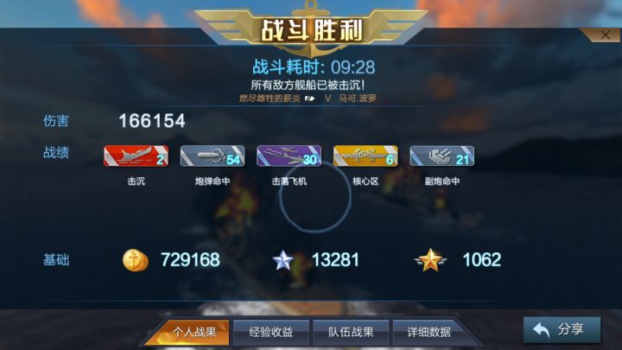Click the player name 燃尽雌性的薪炎
Viewport: 622px width, 350px height.
point(270,98)
